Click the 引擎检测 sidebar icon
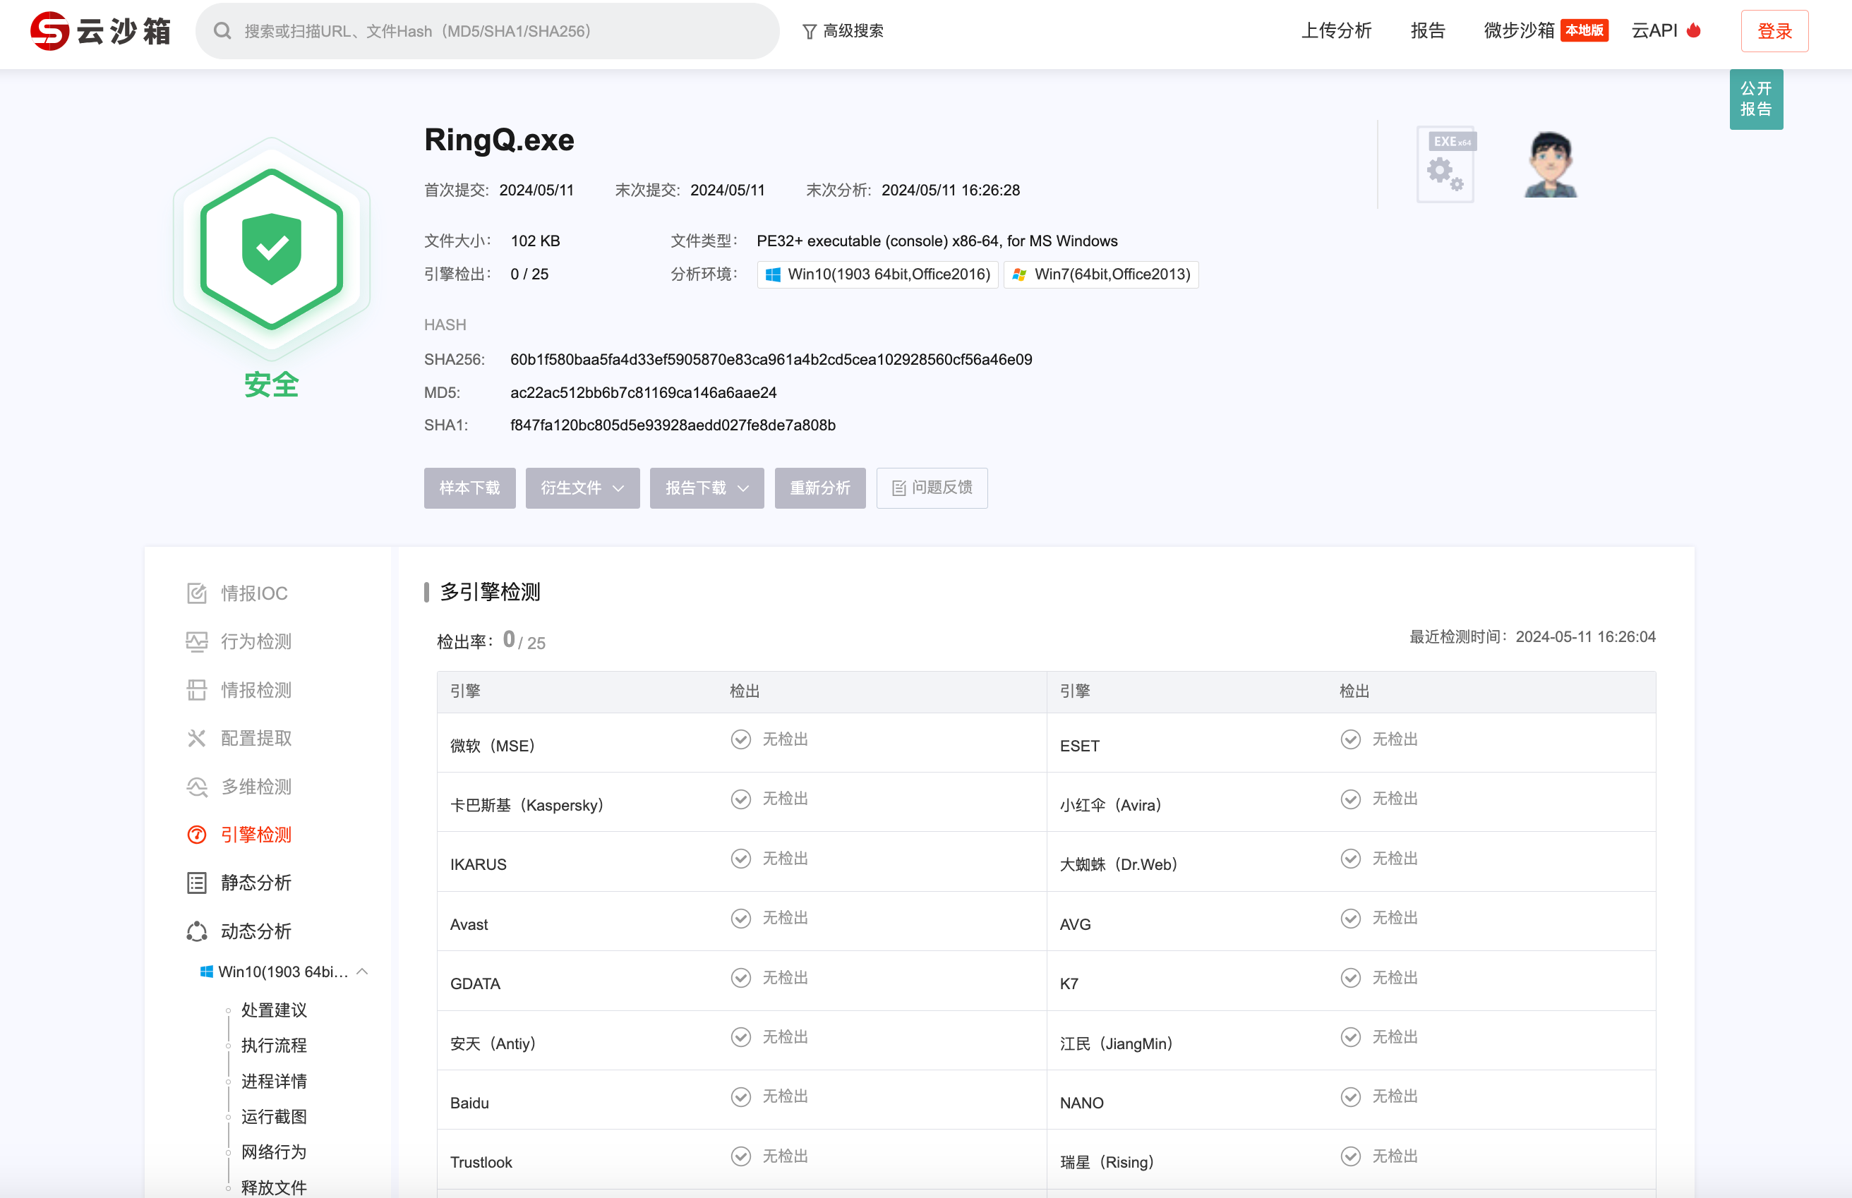This screenshot has width=1852, height=1198. coord(197,835)
